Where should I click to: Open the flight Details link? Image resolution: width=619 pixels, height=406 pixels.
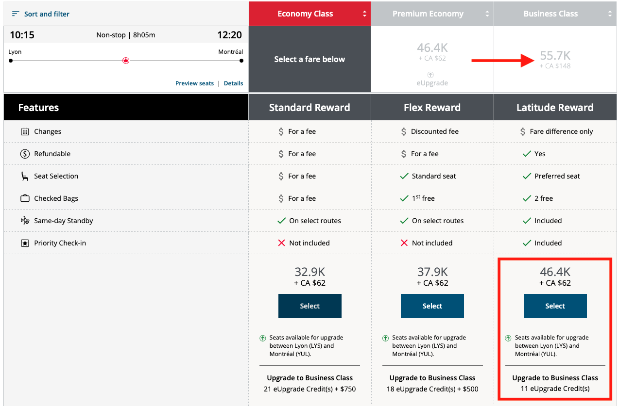(x=233, y=83)
